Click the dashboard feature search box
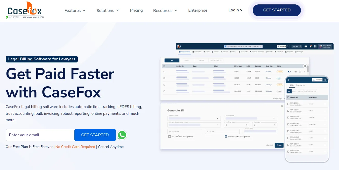This screenshot has height=170, width=339. [x=243, y=46]
